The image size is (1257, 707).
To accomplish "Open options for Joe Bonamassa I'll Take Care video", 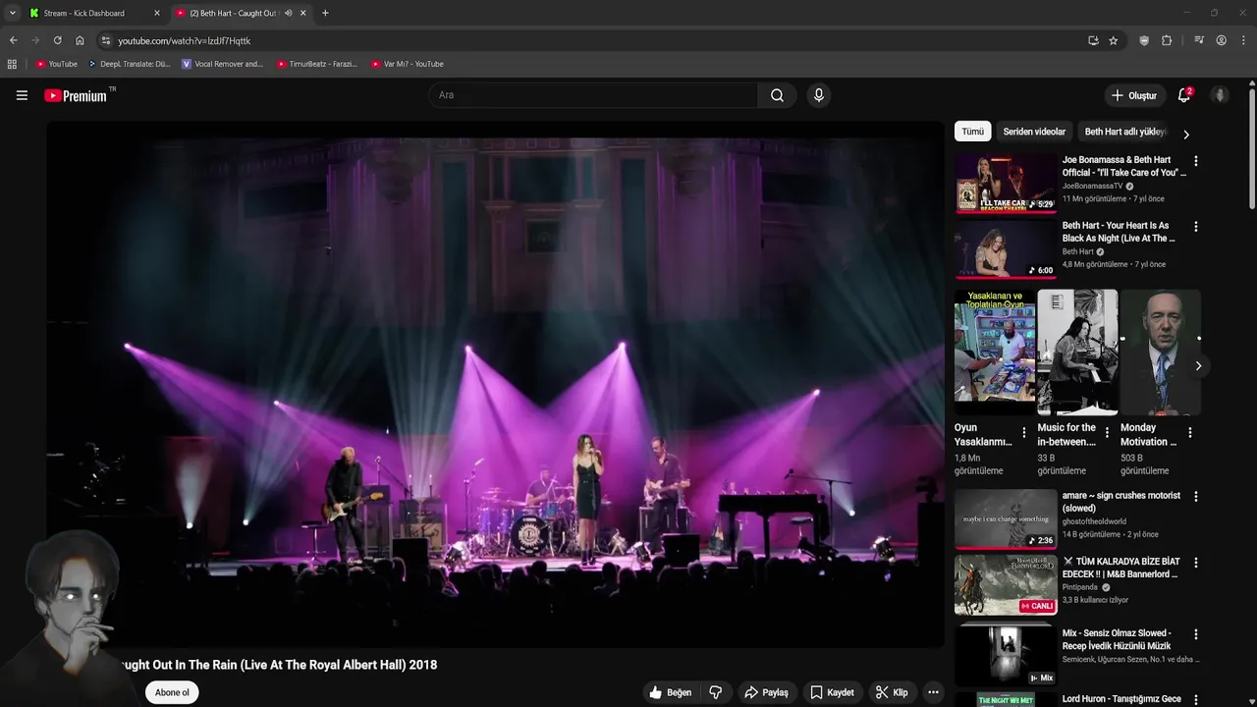I will click(x=1195, y=161).
